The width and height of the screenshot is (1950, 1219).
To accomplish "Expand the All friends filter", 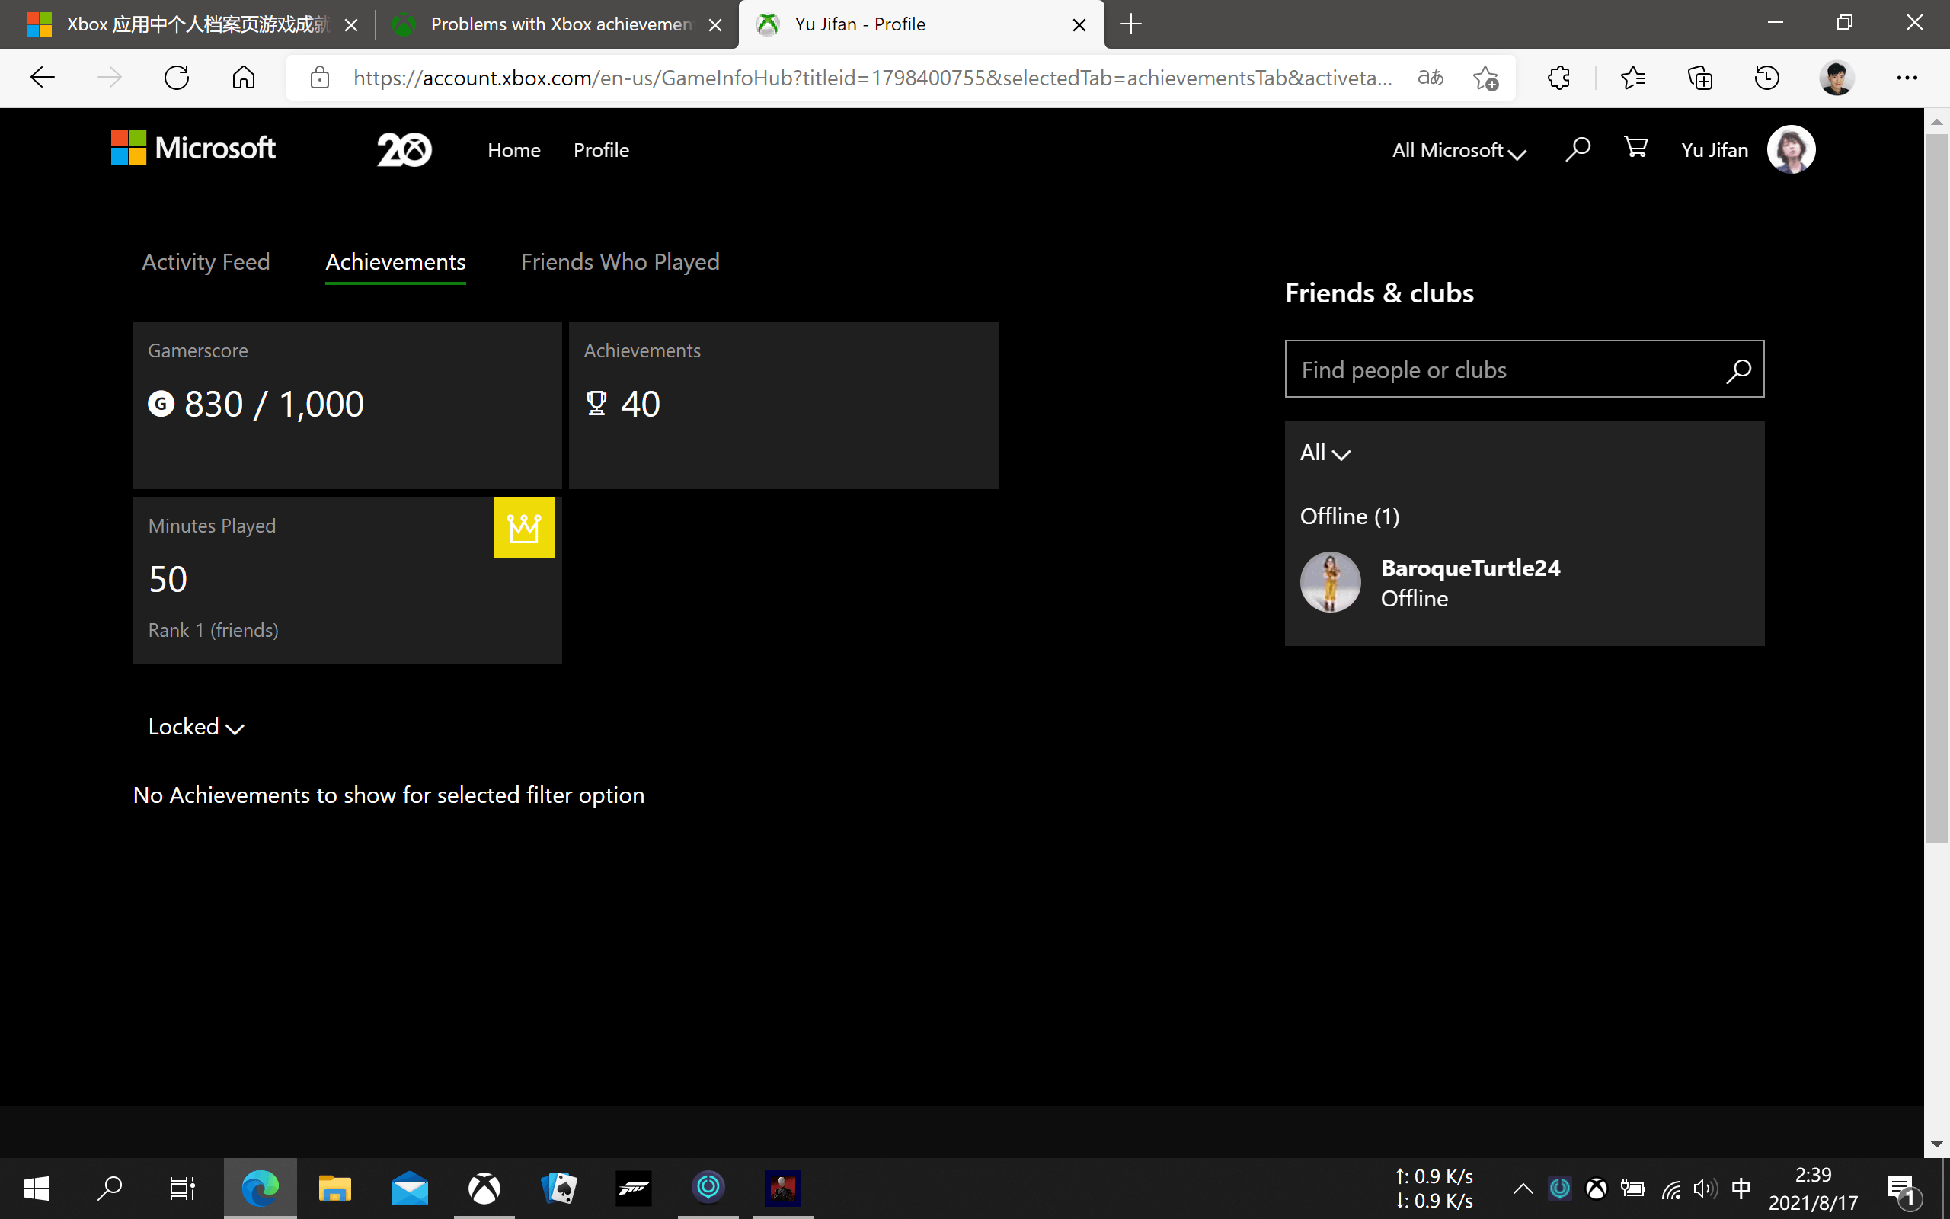I will tap(1325, 453).
